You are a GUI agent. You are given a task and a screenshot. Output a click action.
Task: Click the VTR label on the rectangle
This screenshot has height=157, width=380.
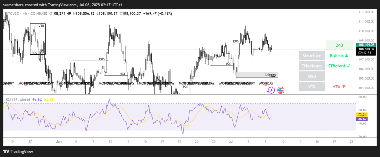[x=42, y=26]
